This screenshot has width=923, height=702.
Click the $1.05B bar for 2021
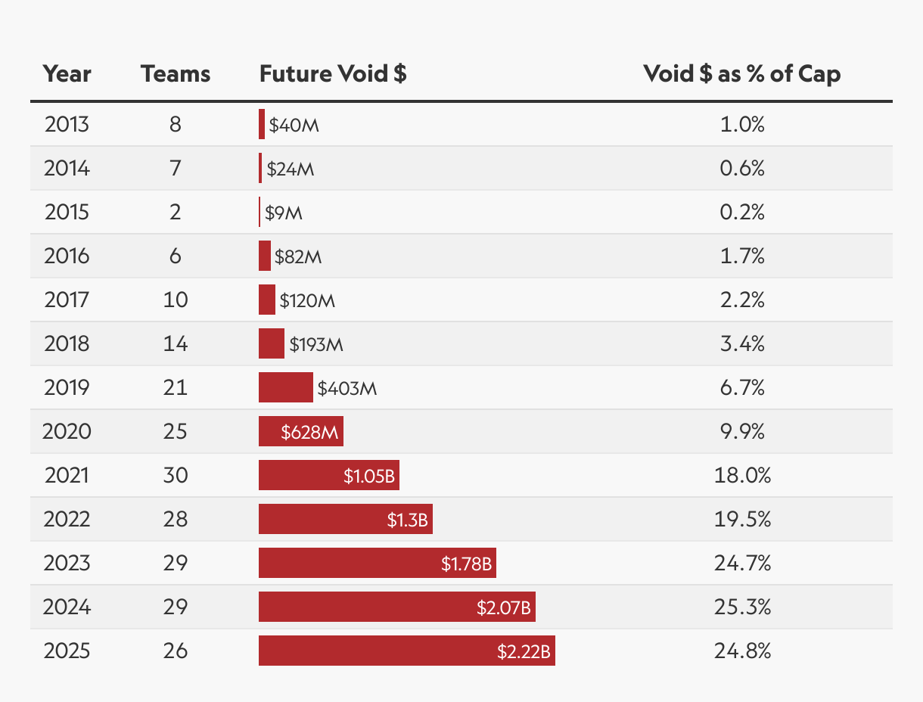(x=328, y=475)
